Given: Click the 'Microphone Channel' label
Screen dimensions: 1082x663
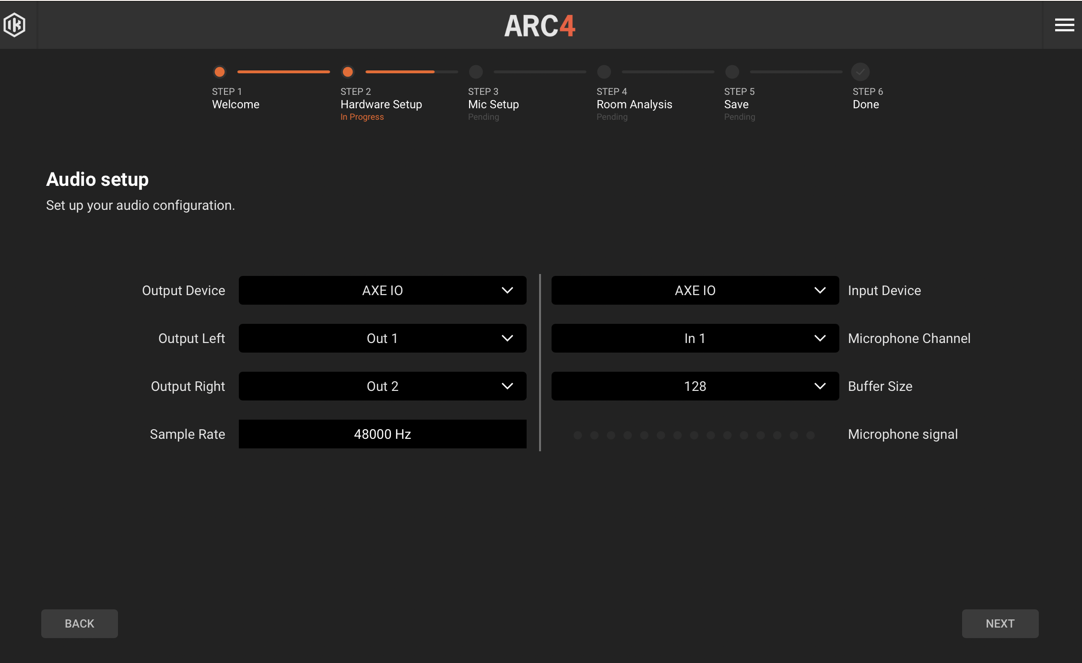Looking at the screenshot, I should pos(909,339).
